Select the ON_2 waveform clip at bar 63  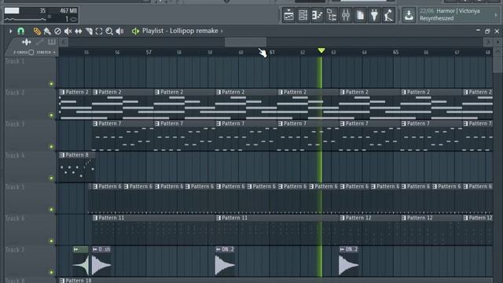click(348, 261)
